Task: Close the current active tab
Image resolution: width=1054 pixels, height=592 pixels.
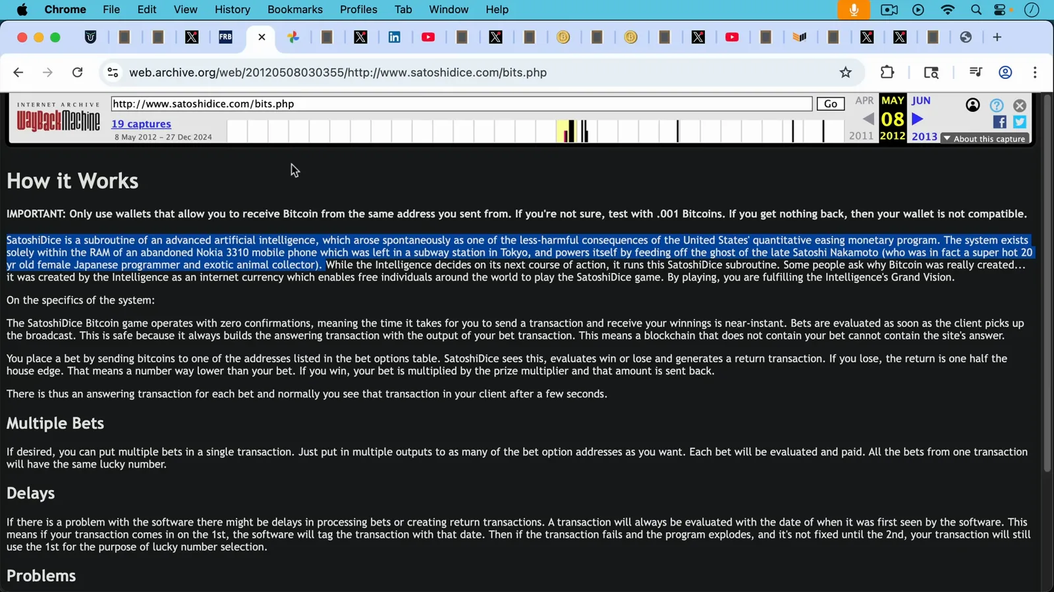Action: [x=262, y=37]
